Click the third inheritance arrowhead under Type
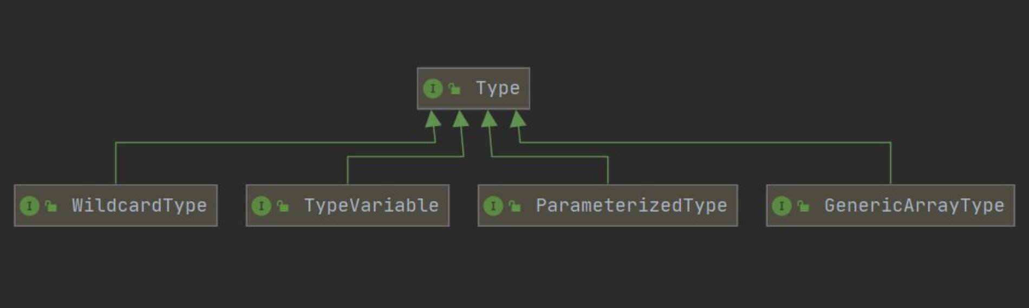This screenshot has height=308, width=1029. (x=489, y=119)
